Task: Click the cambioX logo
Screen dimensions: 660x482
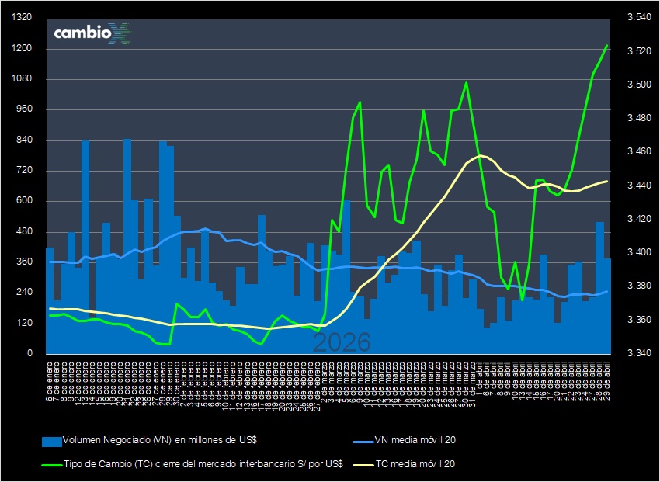Action: click(92, 33)
